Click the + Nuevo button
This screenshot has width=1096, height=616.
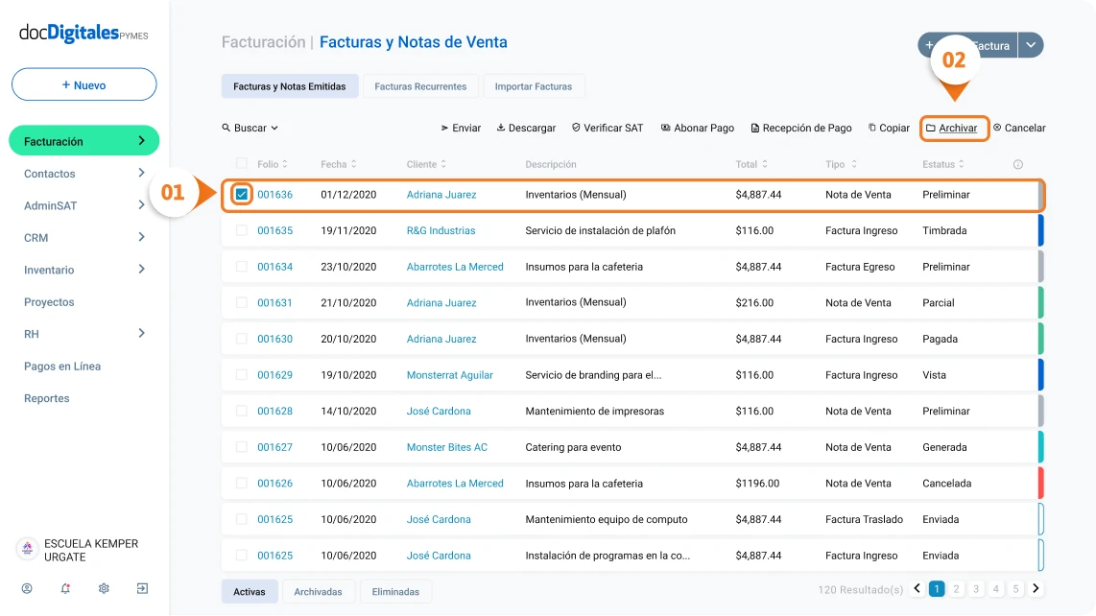tap(84, 84)
